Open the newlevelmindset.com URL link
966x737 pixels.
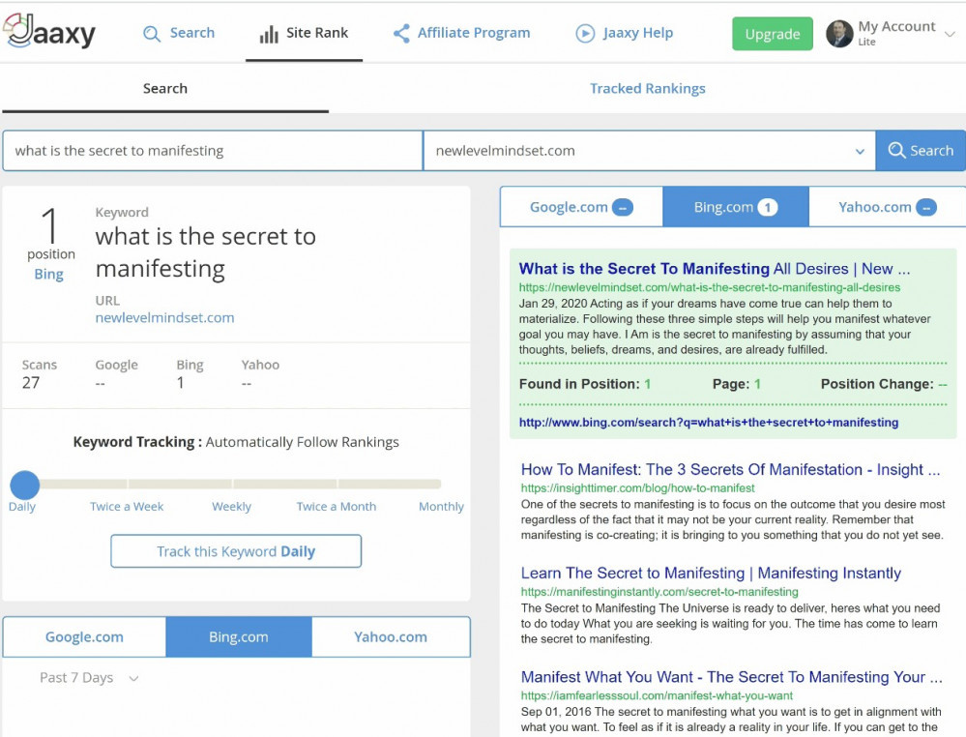(164, 317)
